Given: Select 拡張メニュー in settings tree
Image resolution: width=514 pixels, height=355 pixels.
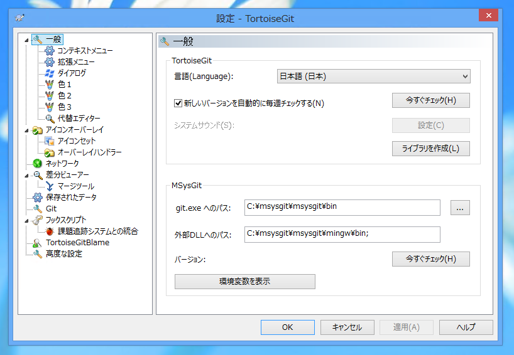Looking at the screenshot, I should pyautogui.click(x=76, y=62).
